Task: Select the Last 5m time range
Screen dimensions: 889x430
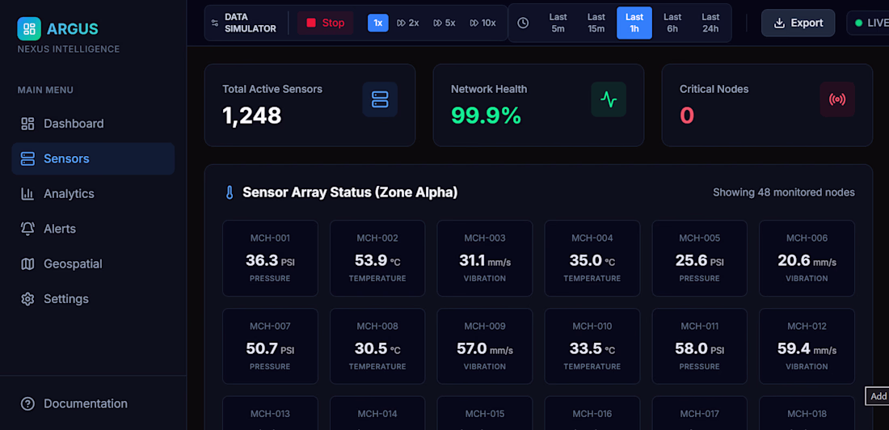Action: tap(558, 23)
